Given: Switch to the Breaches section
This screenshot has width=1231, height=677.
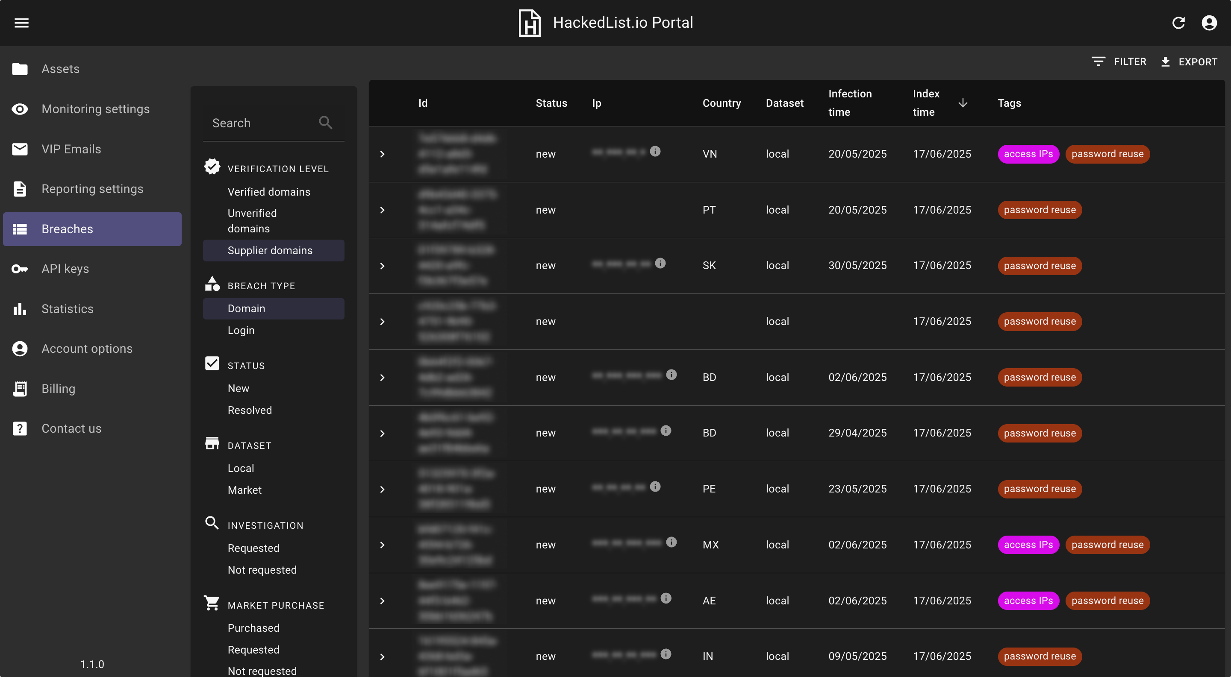Looking at the screenshot, I should (66, 229).
